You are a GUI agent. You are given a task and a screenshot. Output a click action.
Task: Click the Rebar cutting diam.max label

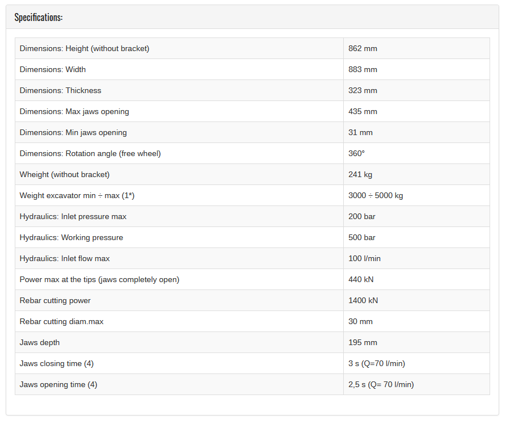[x=61, y=321]
